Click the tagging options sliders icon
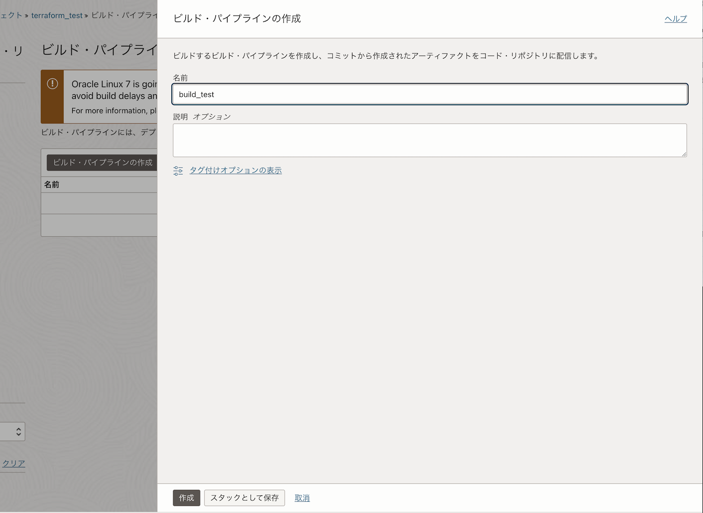The image size is (703, 513). [x=178, y=170]
